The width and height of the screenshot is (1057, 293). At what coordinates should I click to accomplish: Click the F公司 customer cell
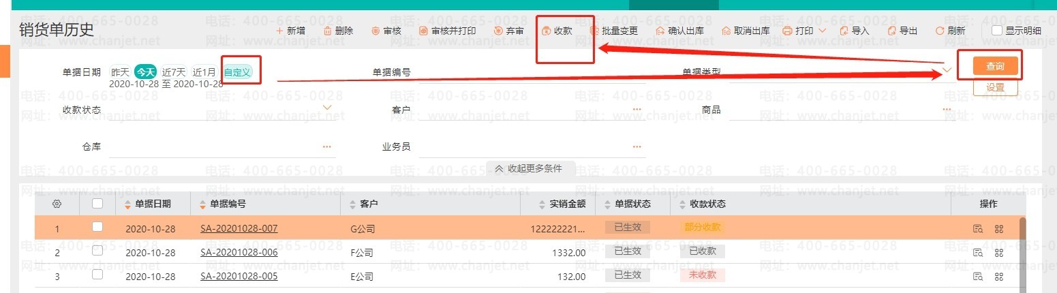tap(361, 253)
